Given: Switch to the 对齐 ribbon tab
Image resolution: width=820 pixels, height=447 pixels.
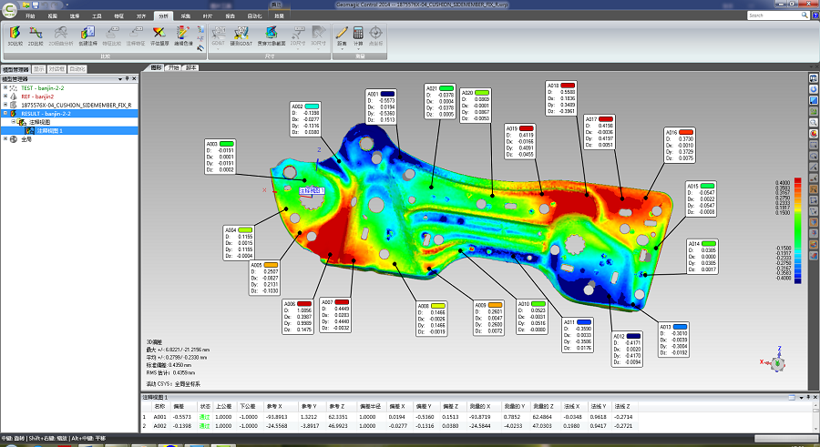Looking at the screenshot, I should [141, 16].
